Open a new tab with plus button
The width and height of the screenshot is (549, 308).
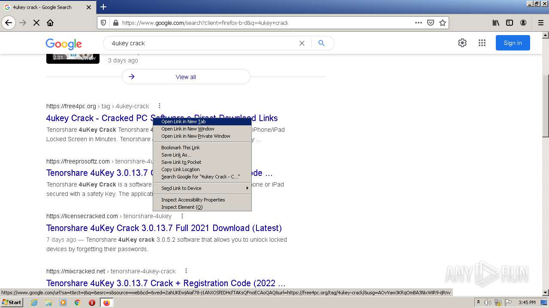pyautogui.click(x=103, y=7)
